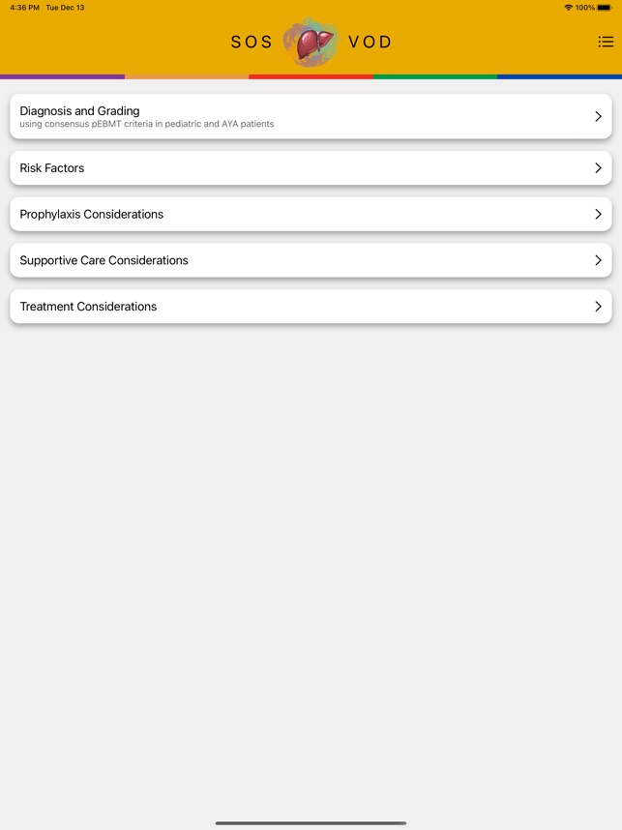Expand the Treatment Considerations section
Screen dimensions: 622x830
tap(290, 306)
